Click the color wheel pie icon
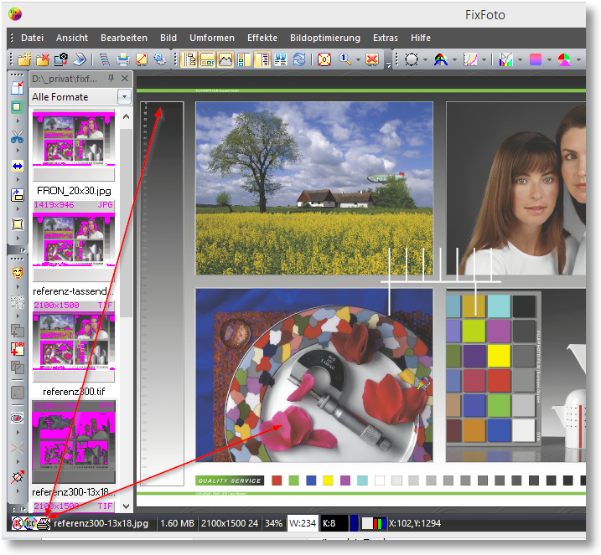This screenshot has width=601, height=555. pyautogui.click(x=564, y=59)
